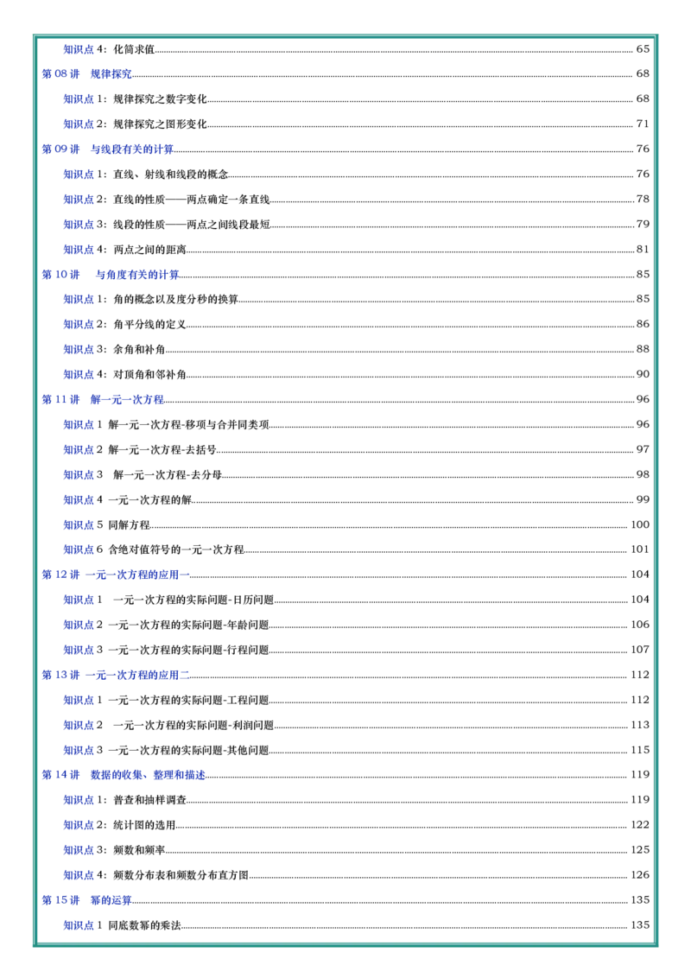Click the 同底数幂的乘法 entry

click(x=356, y=925)
